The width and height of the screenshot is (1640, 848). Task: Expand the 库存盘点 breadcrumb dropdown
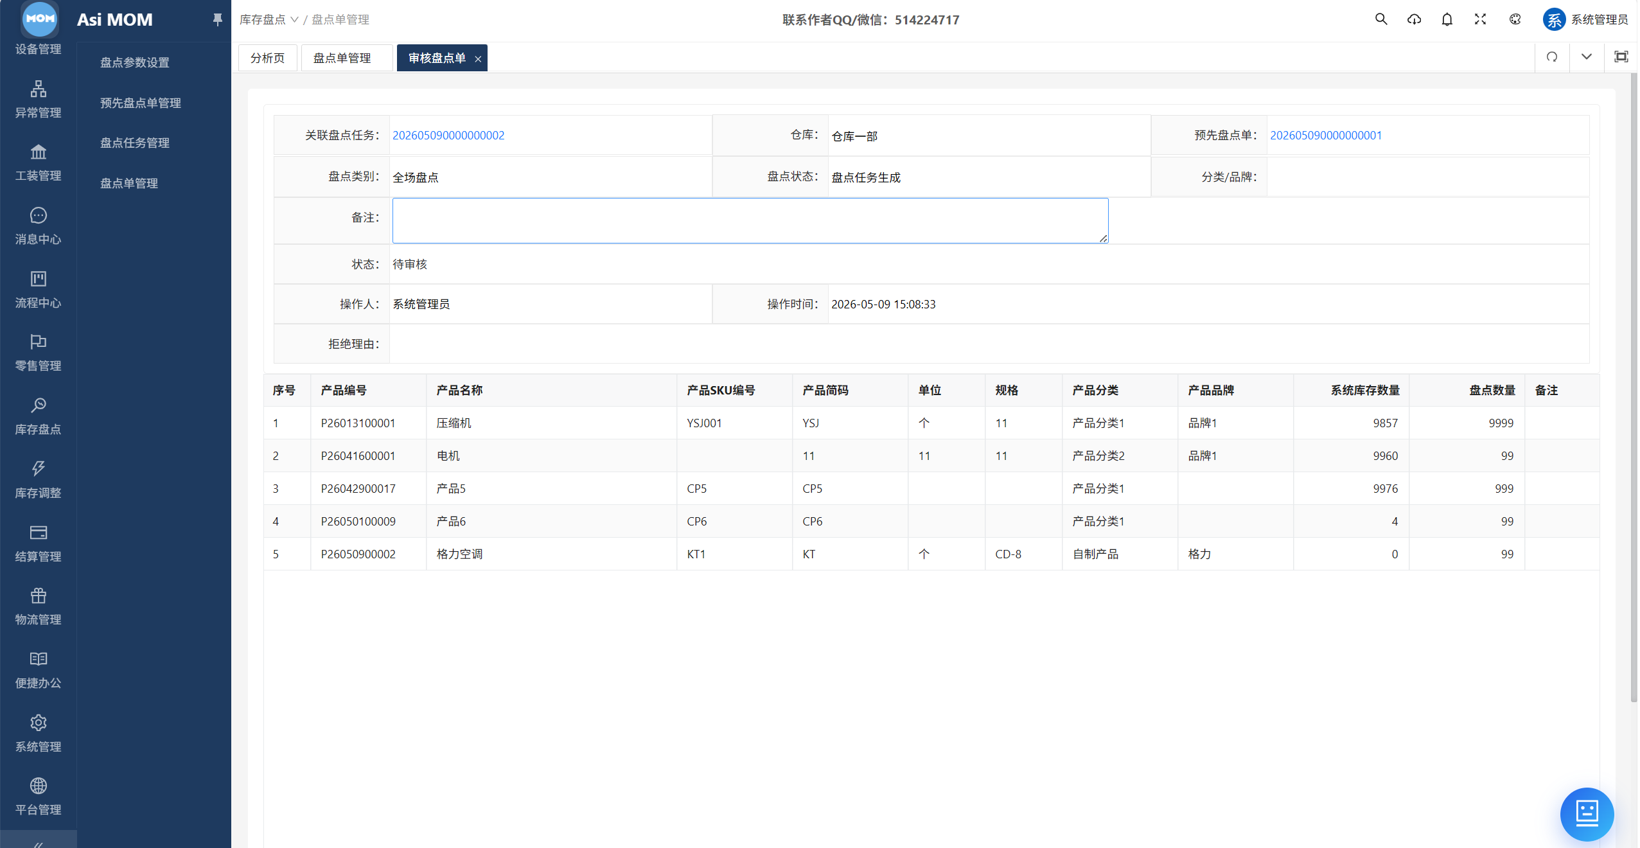pos(269,20)
